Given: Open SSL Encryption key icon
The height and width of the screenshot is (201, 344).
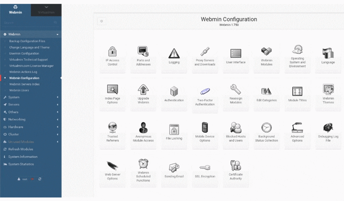Looking at the screenshot, I should (205, 167).
